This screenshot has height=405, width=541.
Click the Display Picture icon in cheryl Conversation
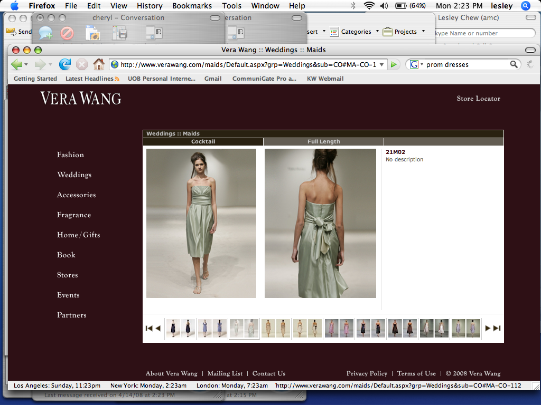(154, 33)
